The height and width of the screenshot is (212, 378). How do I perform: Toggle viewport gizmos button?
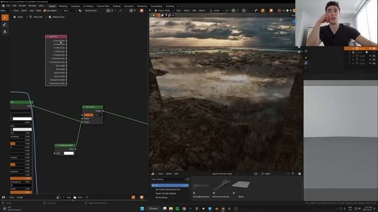[263, 11]
